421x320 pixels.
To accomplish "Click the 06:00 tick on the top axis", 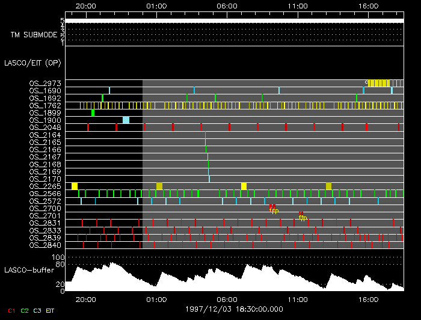I will pyautogui.click(x=227, y=5).
